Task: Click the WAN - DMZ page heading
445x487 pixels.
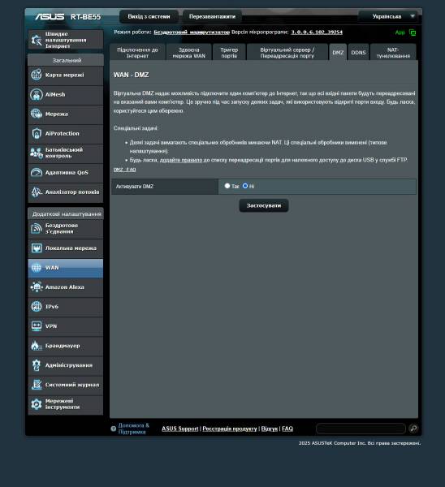Action: 131,75
